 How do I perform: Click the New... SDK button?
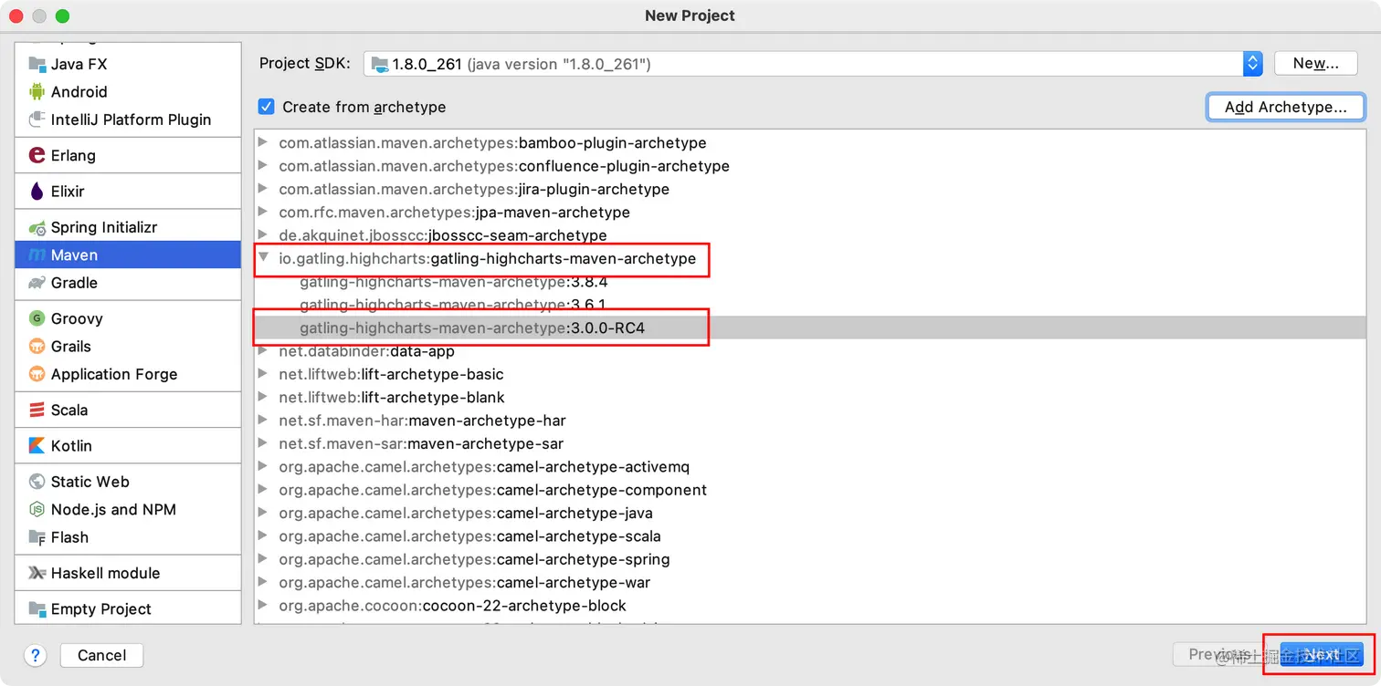coord(1315,63)
